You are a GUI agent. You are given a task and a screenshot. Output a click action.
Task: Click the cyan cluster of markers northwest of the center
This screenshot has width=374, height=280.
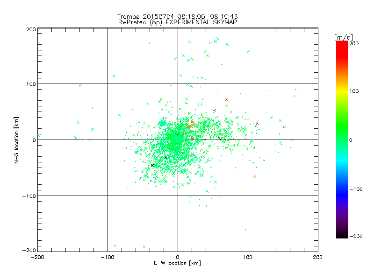[162, 123]
